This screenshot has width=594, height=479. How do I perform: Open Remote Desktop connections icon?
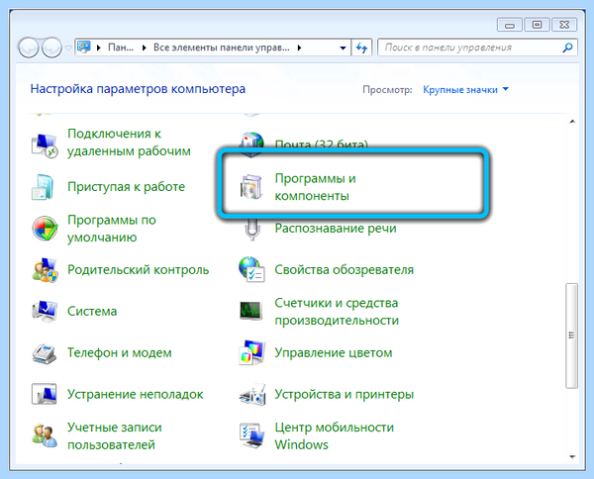[x=45, y=145]
